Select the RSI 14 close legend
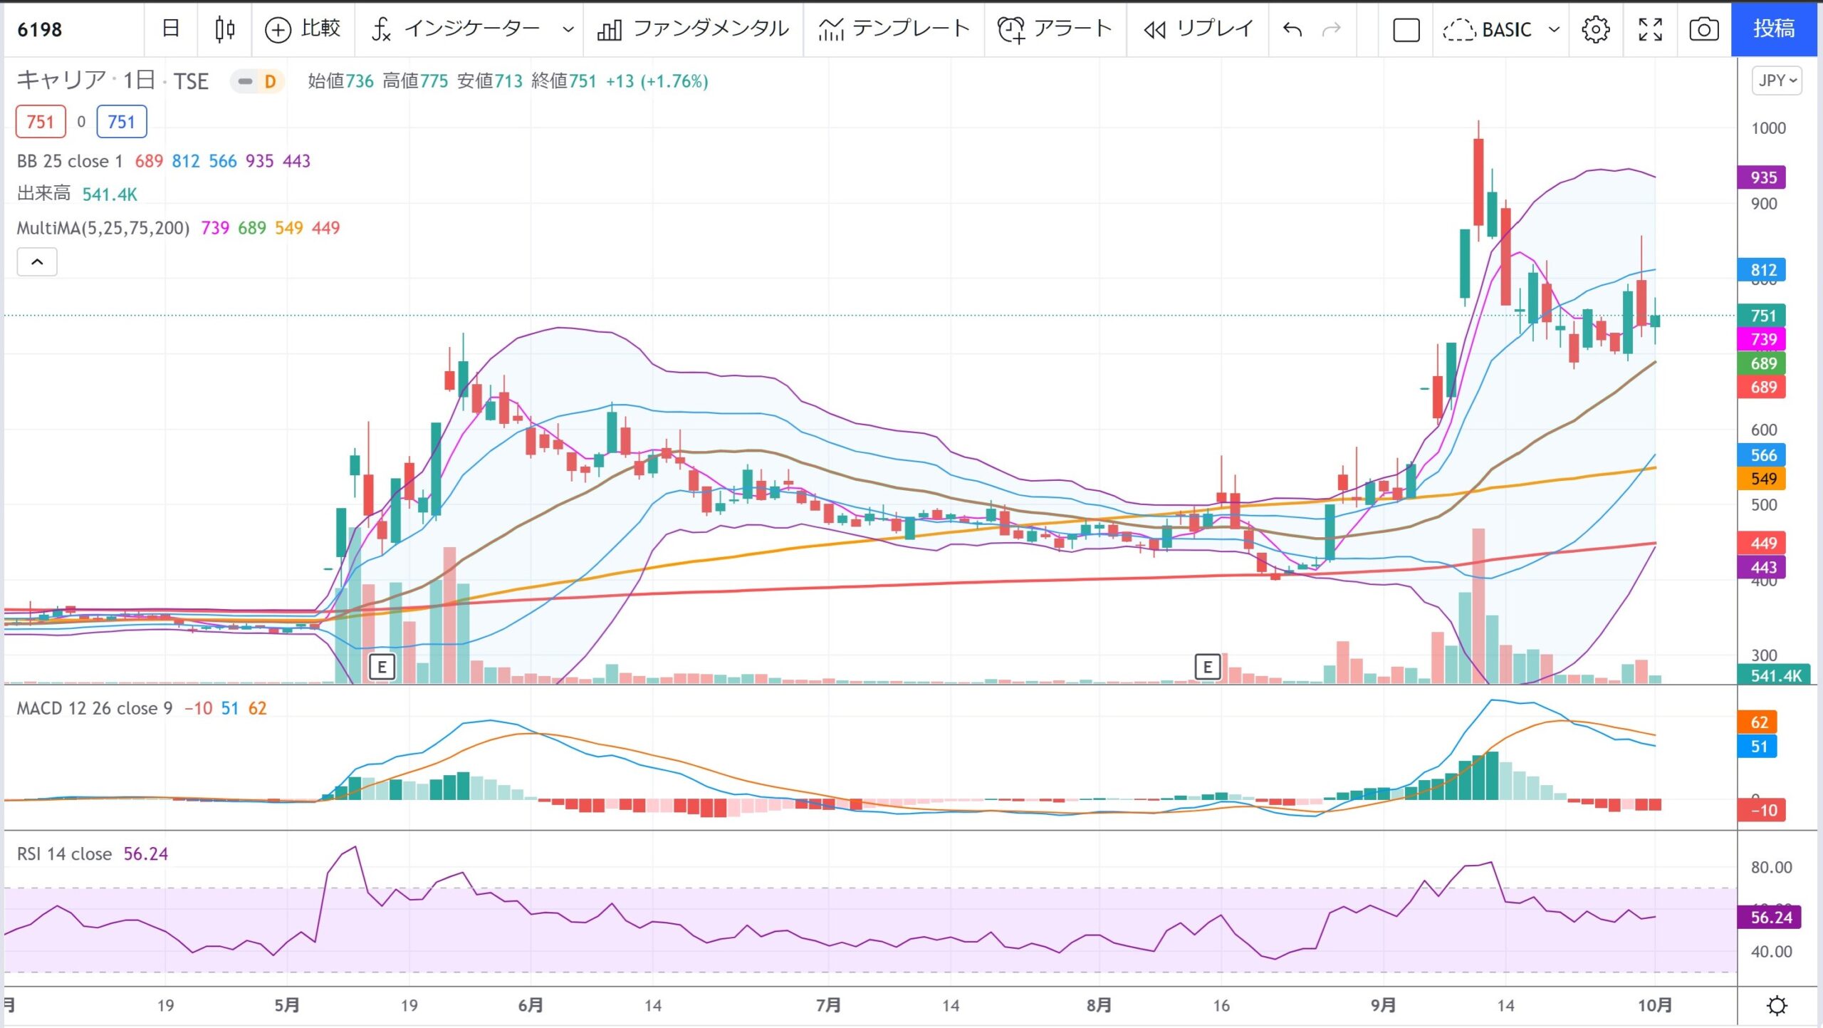Image resolution: width=1823 pixels, height=1028 pixels. pos(64,853)
